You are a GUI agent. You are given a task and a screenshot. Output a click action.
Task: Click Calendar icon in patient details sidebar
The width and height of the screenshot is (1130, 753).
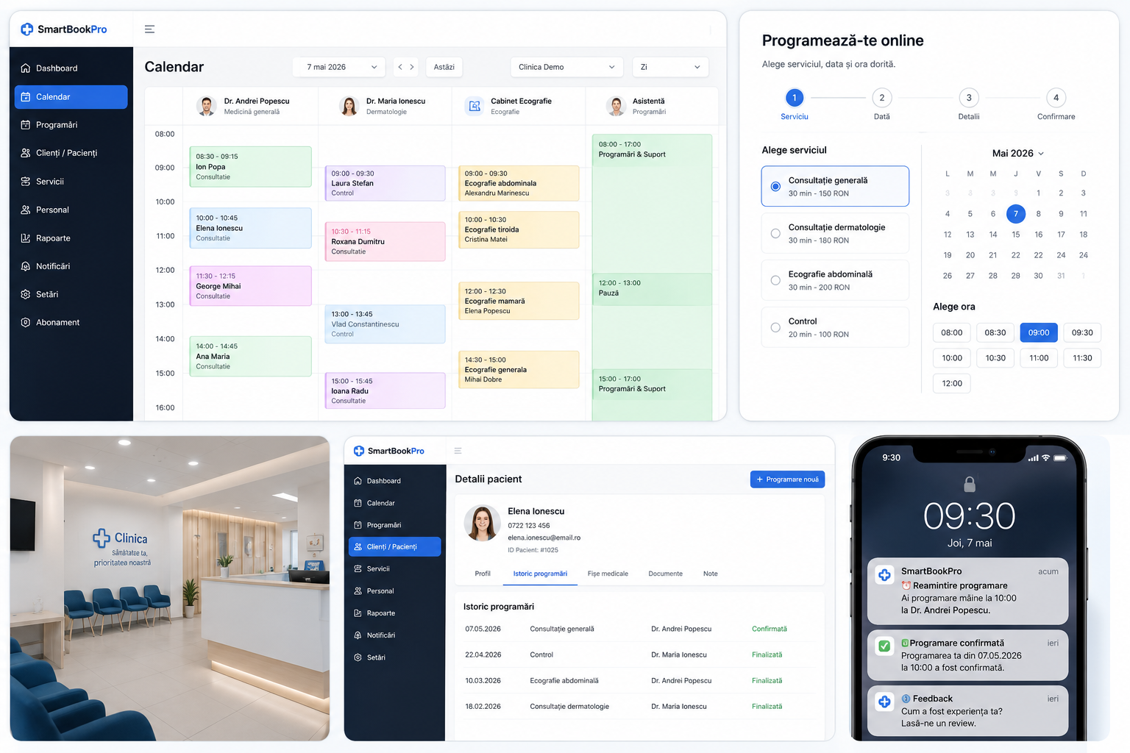(358, 503)
